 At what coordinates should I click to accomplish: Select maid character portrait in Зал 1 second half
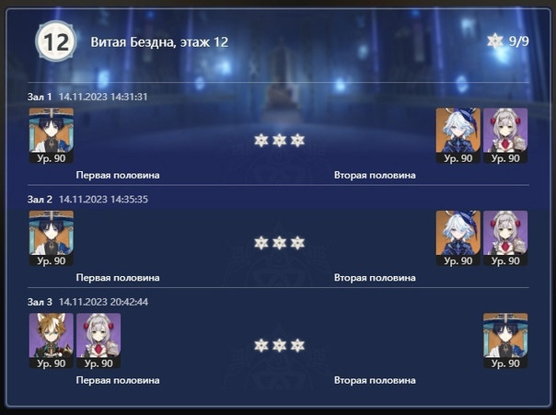[505, 135]
